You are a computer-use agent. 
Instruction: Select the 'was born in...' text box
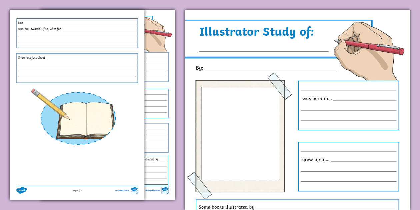click(x=348, y=105)
